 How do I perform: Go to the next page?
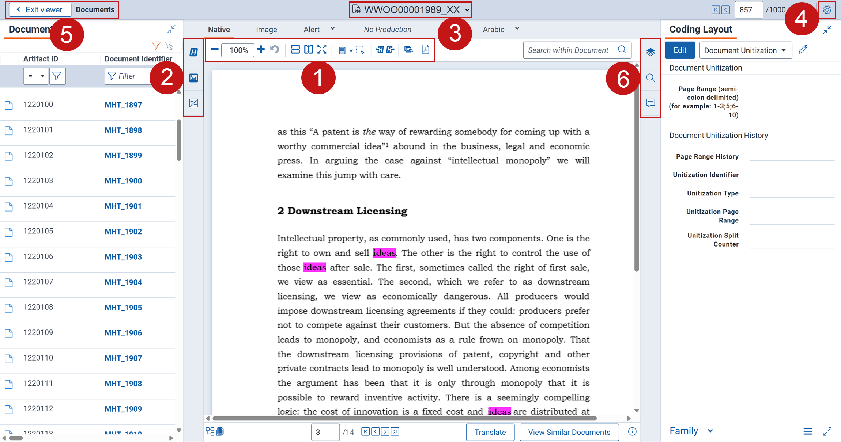tap(385, 432)
